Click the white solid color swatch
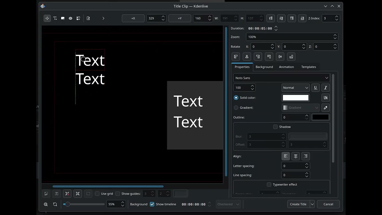Image resolution: width=382 pixels, height=215 pixels. (295, 98)
